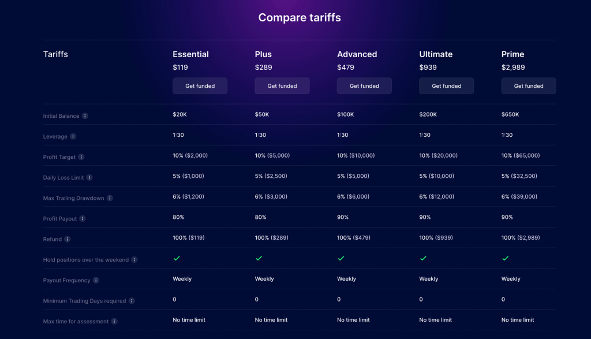Screen dimensions: 591x339
Task: Open Profit Target info tooltip icon
Action: point(81,157)
